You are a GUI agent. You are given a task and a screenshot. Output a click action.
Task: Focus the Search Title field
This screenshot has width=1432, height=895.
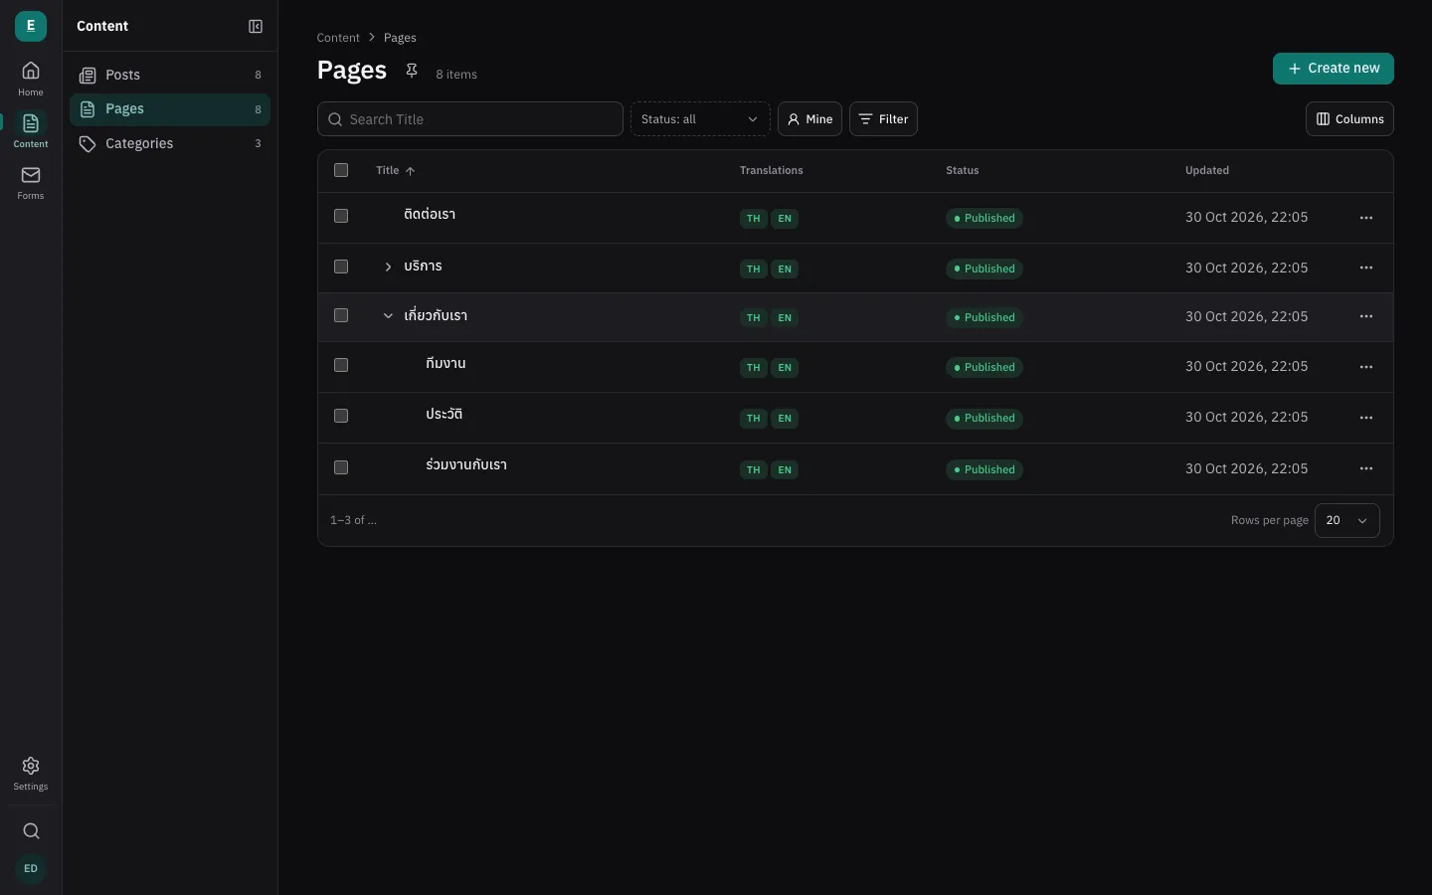[470, 119]
